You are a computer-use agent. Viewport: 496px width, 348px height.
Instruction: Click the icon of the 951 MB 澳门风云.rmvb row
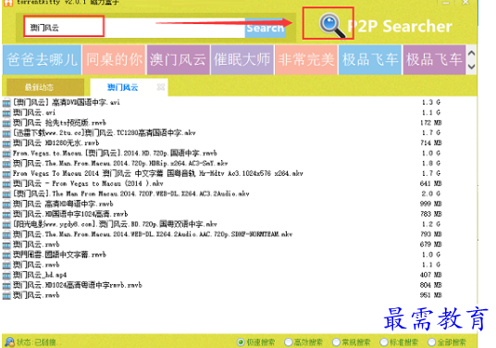pyautogui.click(x=6, y=295)
